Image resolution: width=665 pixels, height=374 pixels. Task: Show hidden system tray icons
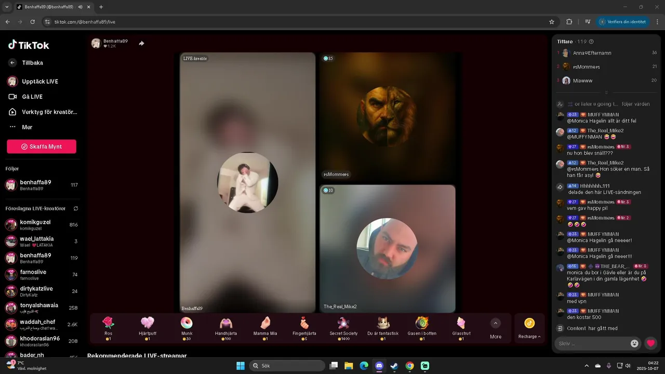click(x=587, y=366)
